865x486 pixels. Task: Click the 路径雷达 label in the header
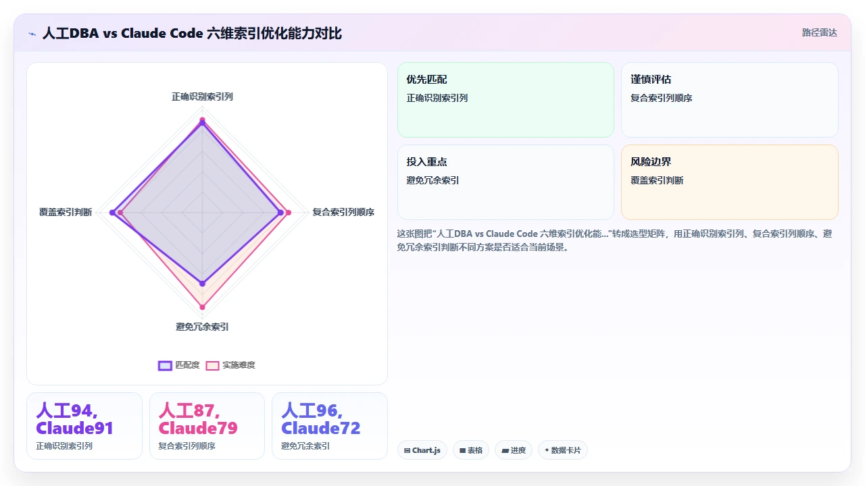(819, 32)
